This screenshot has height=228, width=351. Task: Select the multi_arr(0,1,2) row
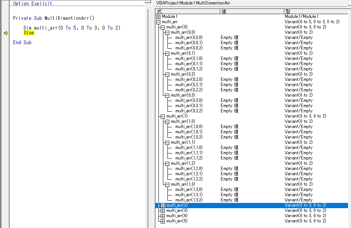(252, 69)
